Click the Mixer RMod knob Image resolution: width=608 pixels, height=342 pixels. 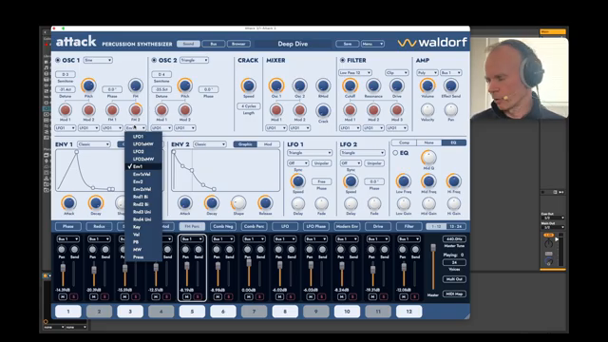click(x=323, y=85)
